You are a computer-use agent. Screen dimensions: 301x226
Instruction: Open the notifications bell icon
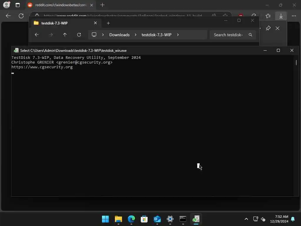tap(293, 219)
